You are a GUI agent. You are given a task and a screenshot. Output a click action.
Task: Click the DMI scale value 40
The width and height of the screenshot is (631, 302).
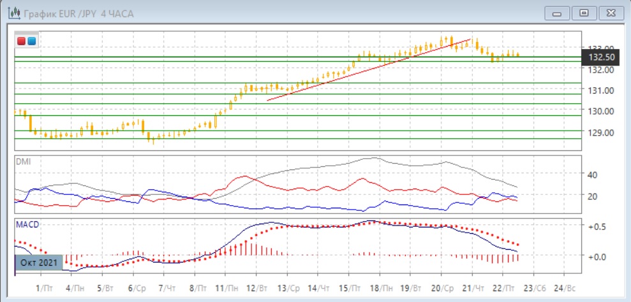click(591, 175)
